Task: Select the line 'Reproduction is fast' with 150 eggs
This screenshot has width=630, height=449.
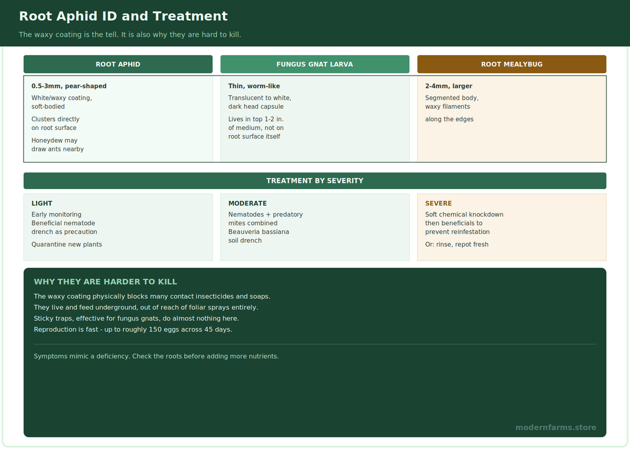Action: [133, 329]
